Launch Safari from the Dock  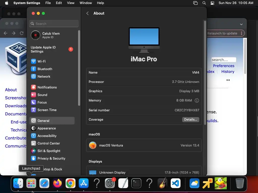pos(44,183)
